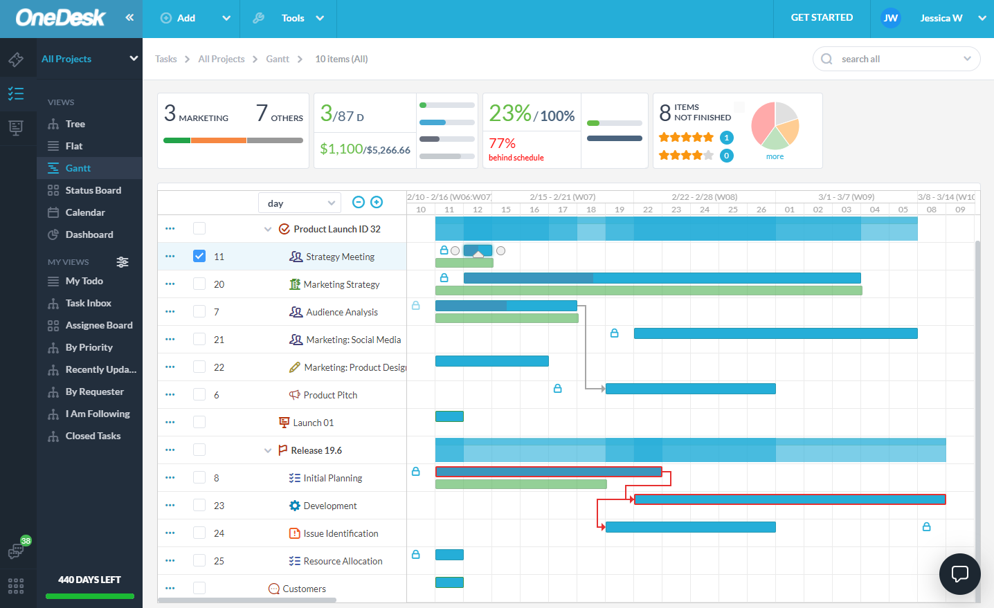994x608 pixels.
Task: Check the Product Launch ID 32 checkbox
Action: (x=199, y=228)
